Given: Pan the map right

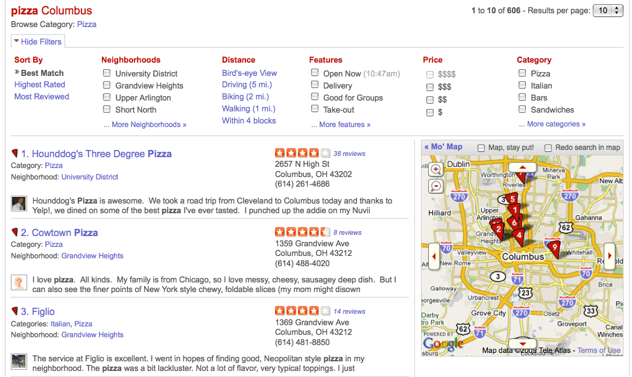Looking at the screenshot, I should coord(610,256).
